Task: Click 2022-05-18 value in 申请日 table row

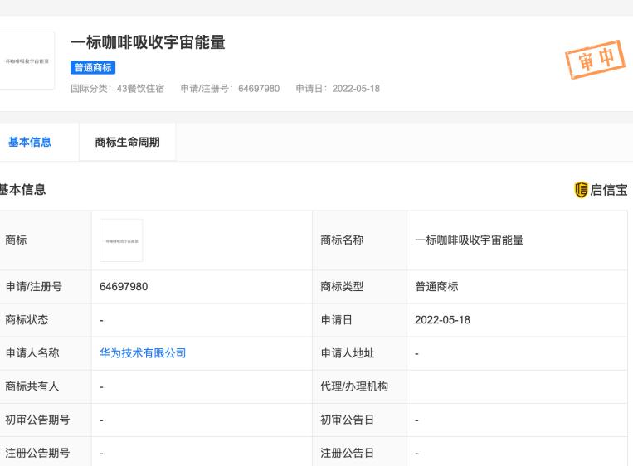Action: tap(442, 320)
